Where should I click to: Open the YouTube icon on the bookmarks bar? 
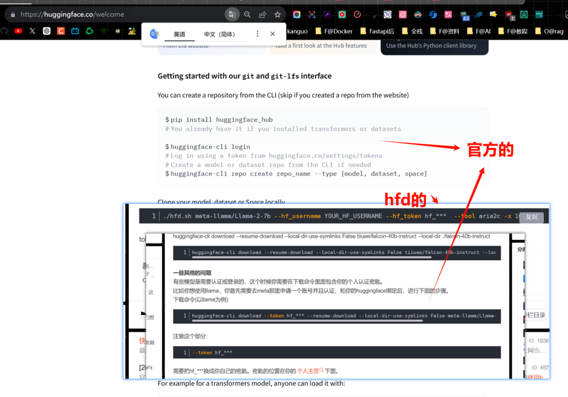[18, 30]
